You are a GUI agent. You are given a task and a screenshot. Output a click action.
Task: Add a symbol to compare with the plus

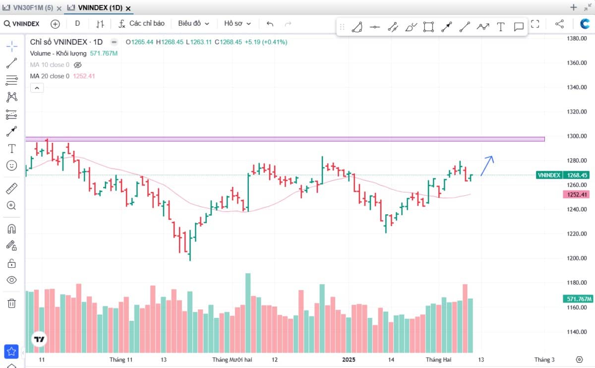(55, 24)
